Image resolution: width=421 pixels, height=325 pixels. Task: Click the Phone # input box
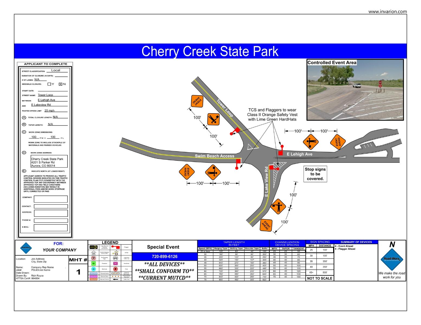(x=51, y=220)
